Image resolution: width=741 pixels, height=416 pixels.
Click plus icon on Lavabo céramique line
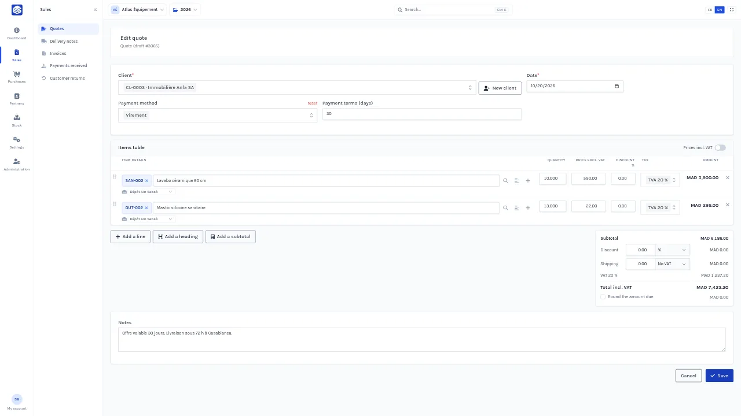pyautogui.click(x=527, y=181)
